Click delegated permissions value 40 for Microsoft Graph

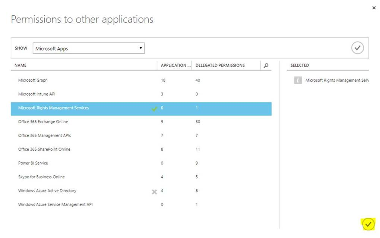(x=198, y=80)
